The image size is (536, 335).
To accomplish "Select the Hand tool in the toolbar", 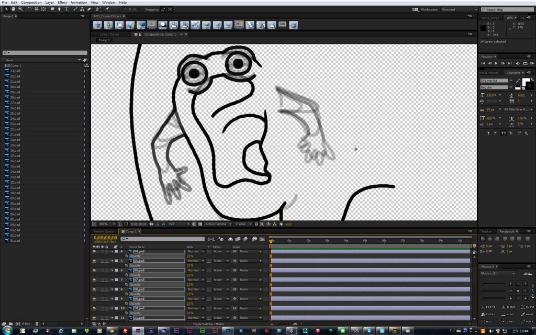I will tap(13, 9).
